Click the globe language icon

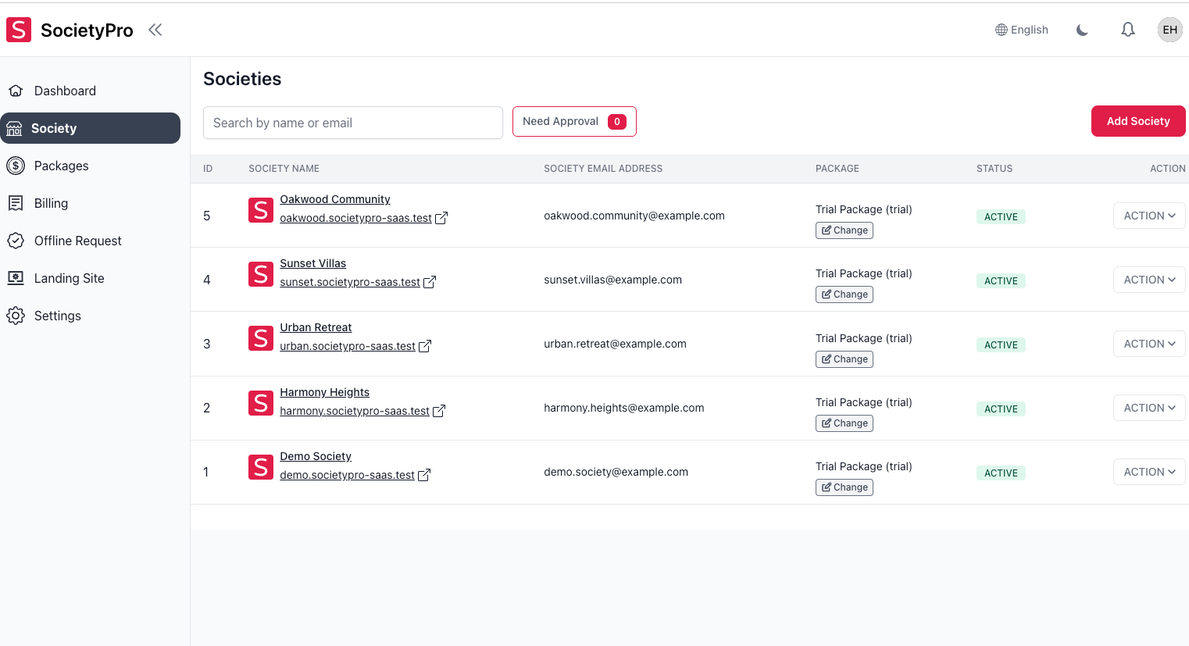click(1001, 30)
